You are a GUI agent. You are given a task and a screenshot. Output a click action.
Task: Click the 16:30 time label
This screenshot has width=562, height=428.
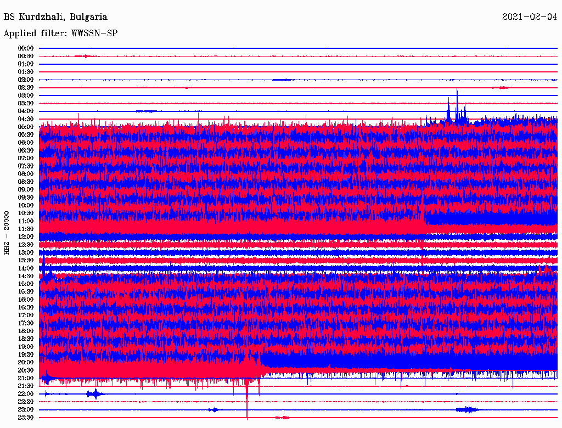click(26, 308)
